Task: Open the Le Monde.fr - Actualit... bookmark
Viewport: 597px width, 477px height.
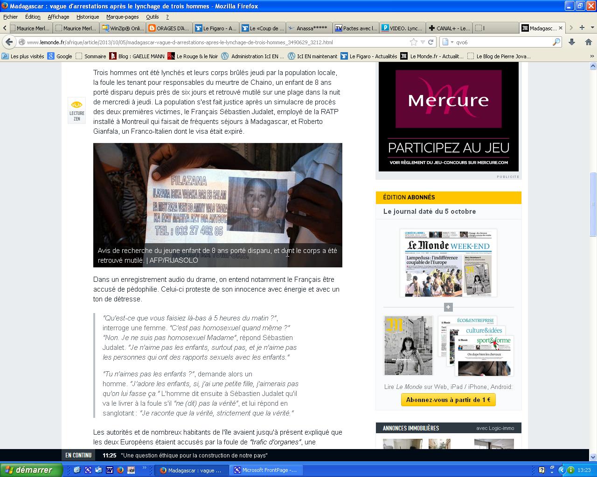Action: click(432, 56)
